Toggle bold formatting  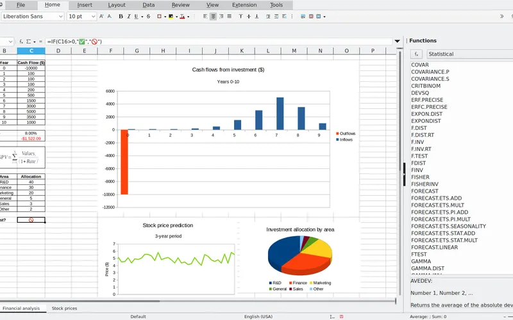click(121, 17)
